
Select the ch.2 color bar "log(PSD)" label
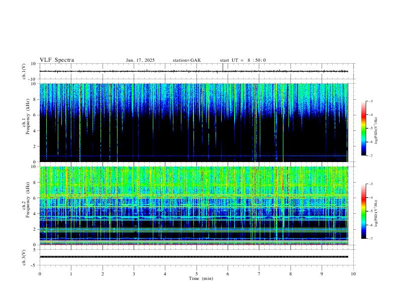click(x=376, y=213)
